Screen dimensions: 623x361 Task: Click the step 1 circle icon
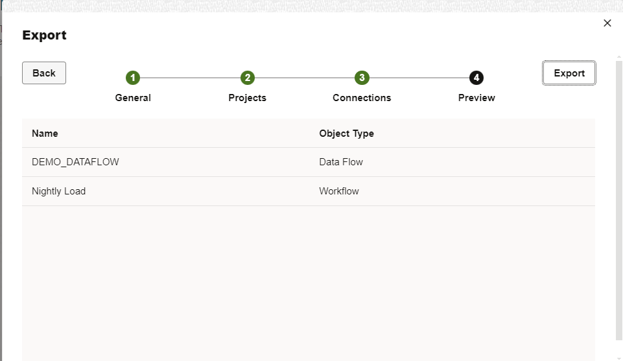[133, 78]
